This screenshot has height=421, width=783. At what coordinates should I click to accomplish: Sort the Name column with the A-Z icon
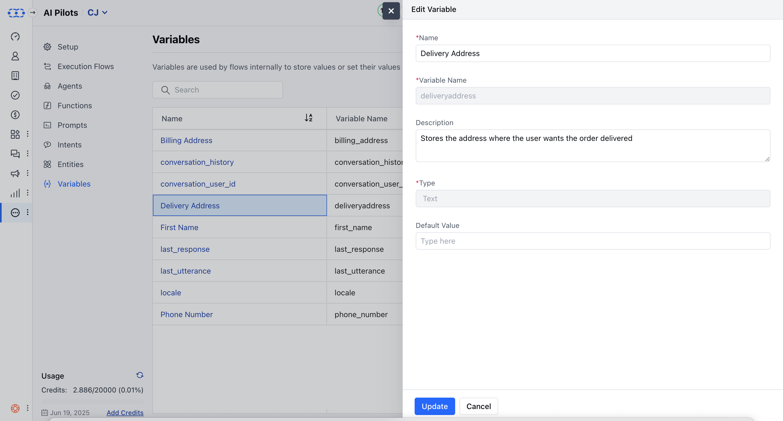(309, 118)
